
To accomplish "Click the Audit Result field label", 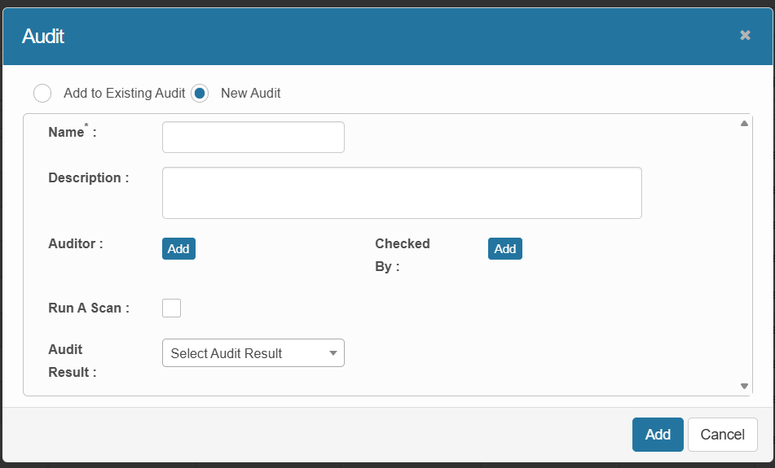I will (72, 361).
